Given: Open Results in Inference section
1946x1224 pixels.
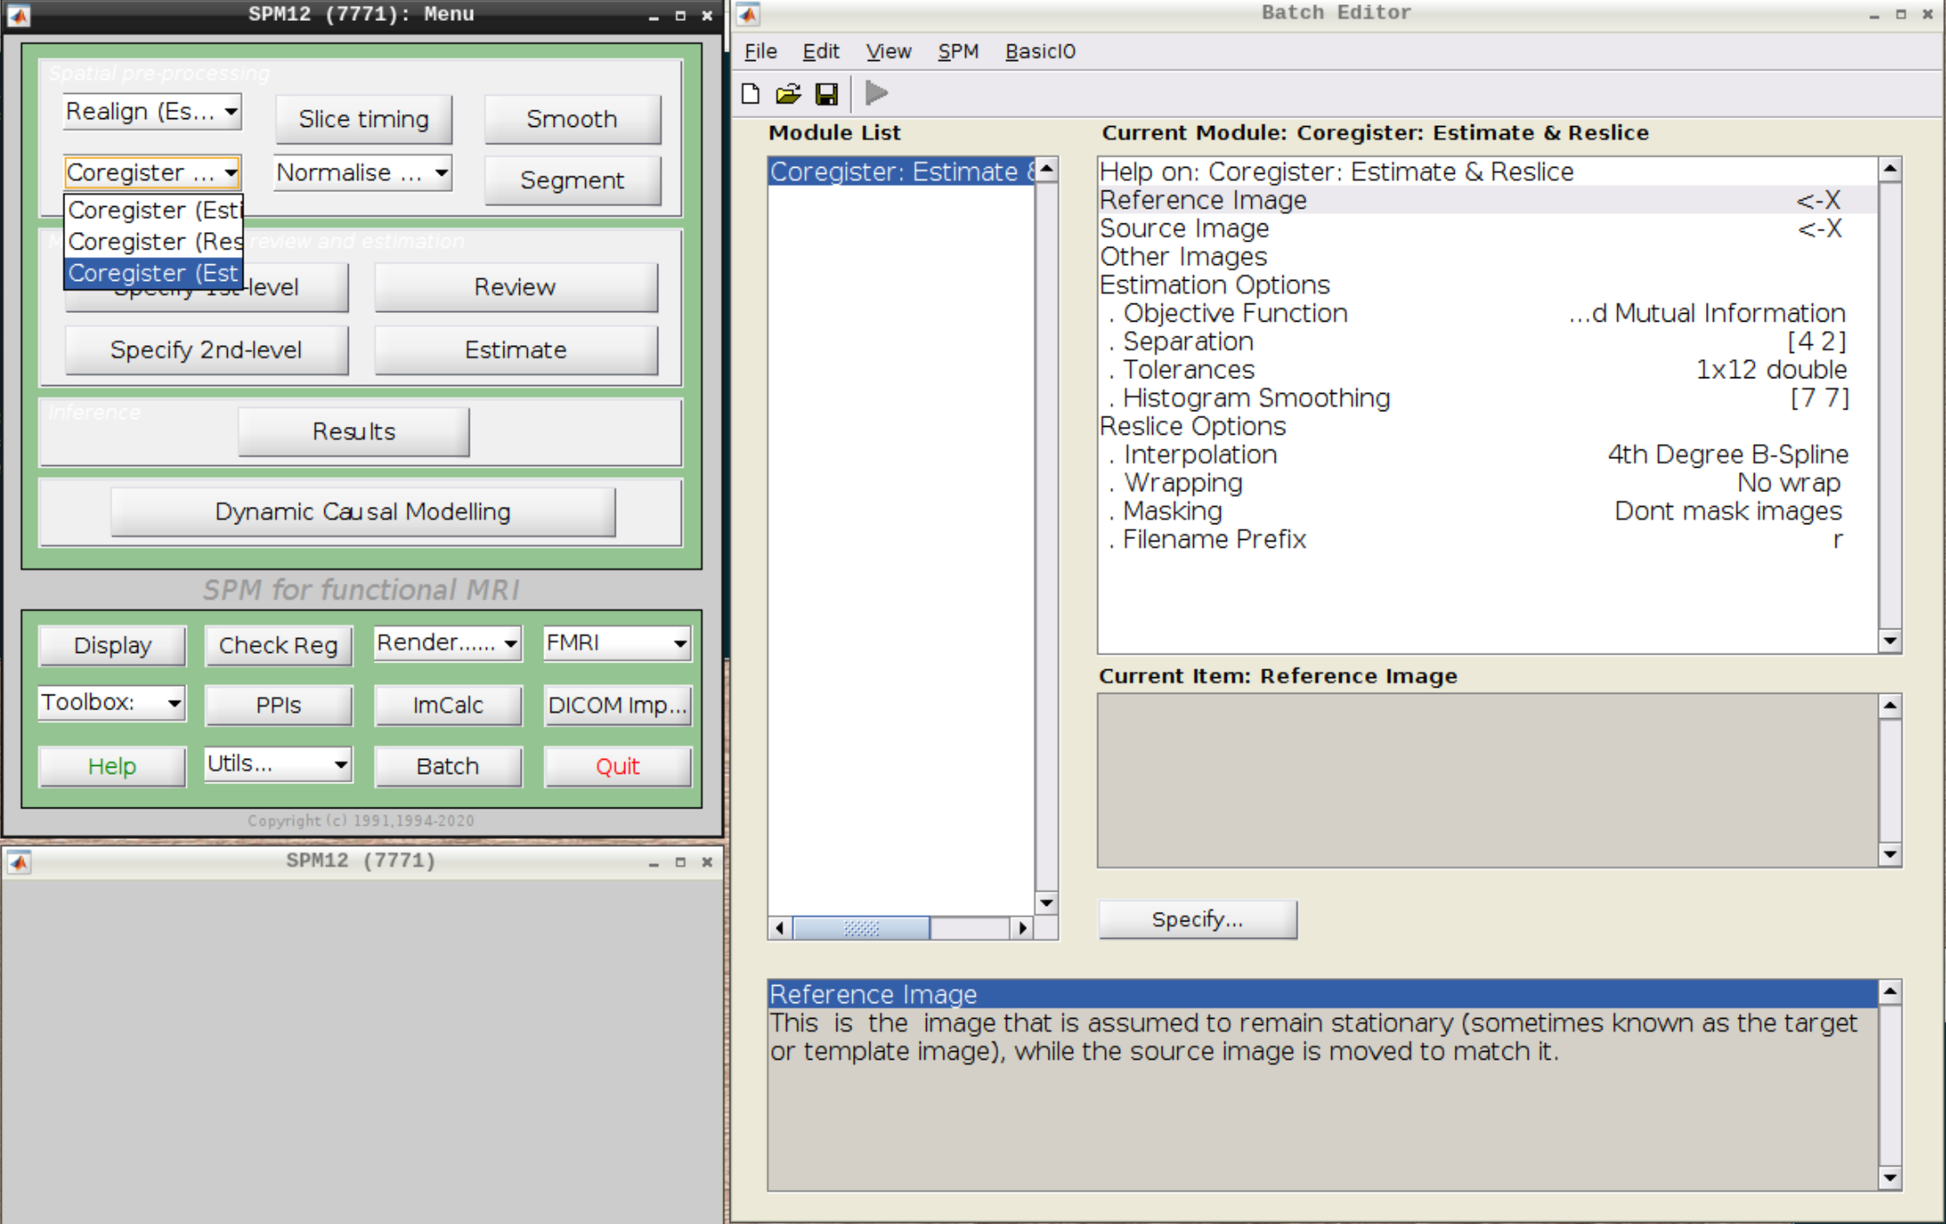Looking at the screenshot, I should pyautogui.click(x=354, y=431).
